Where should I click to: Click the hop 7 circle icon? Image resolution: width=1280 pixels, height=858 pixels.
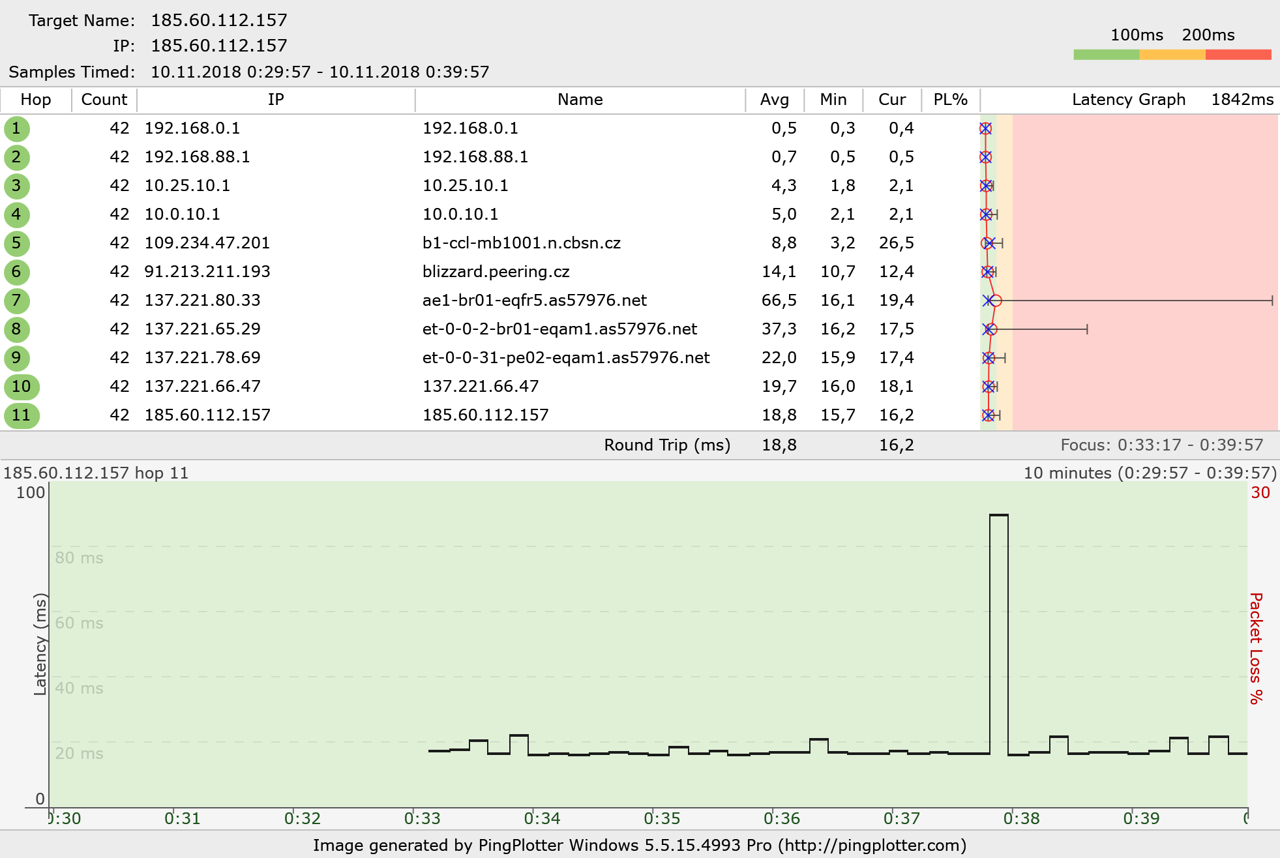pyautogui.click(x=16, y=301)
